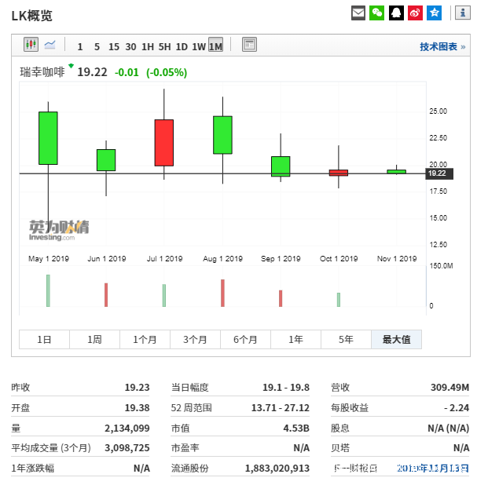
Task: Click the Aug 2019 green candlestick
Action: (x=222, y=135)
